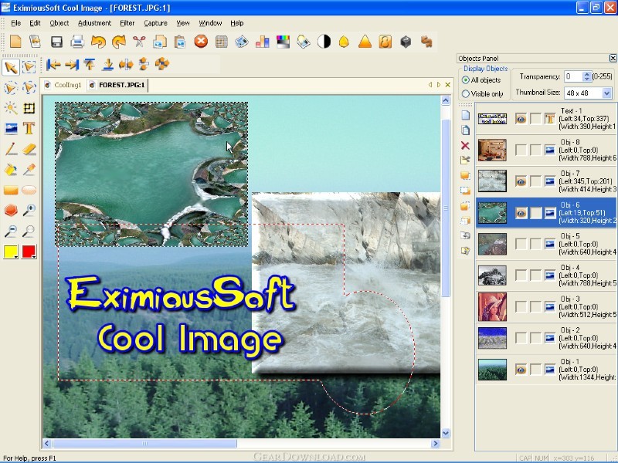Screen dimensions: 618x463
Task: Choose the color picker eyedropper tool
Action: tap(29, 170)
